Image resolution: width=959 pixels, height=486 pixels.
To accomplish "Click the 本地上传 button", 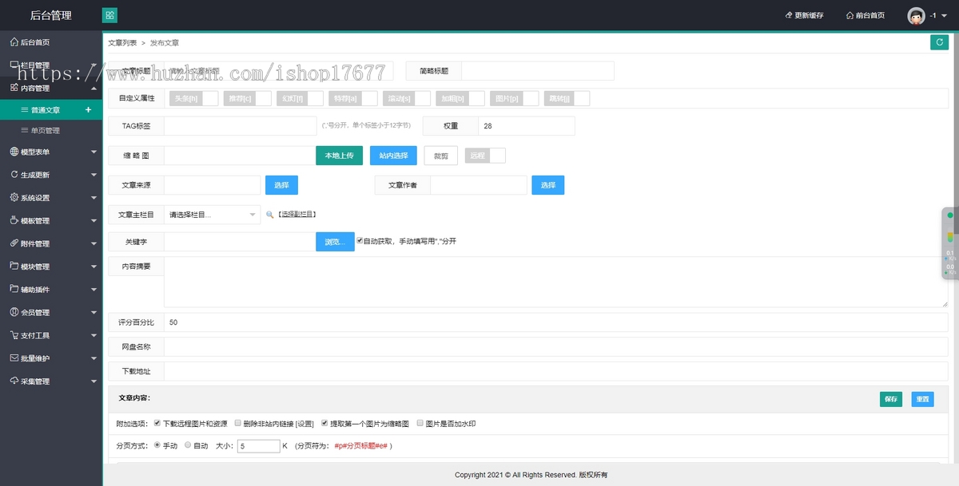I will click(340, 156).
